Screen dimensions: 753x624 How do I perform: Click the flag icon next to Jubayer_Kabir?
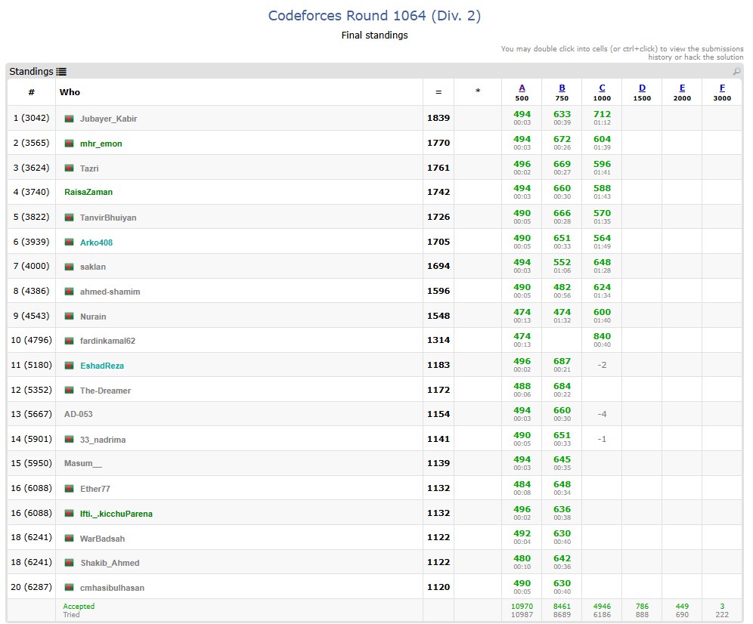point(69,119)
